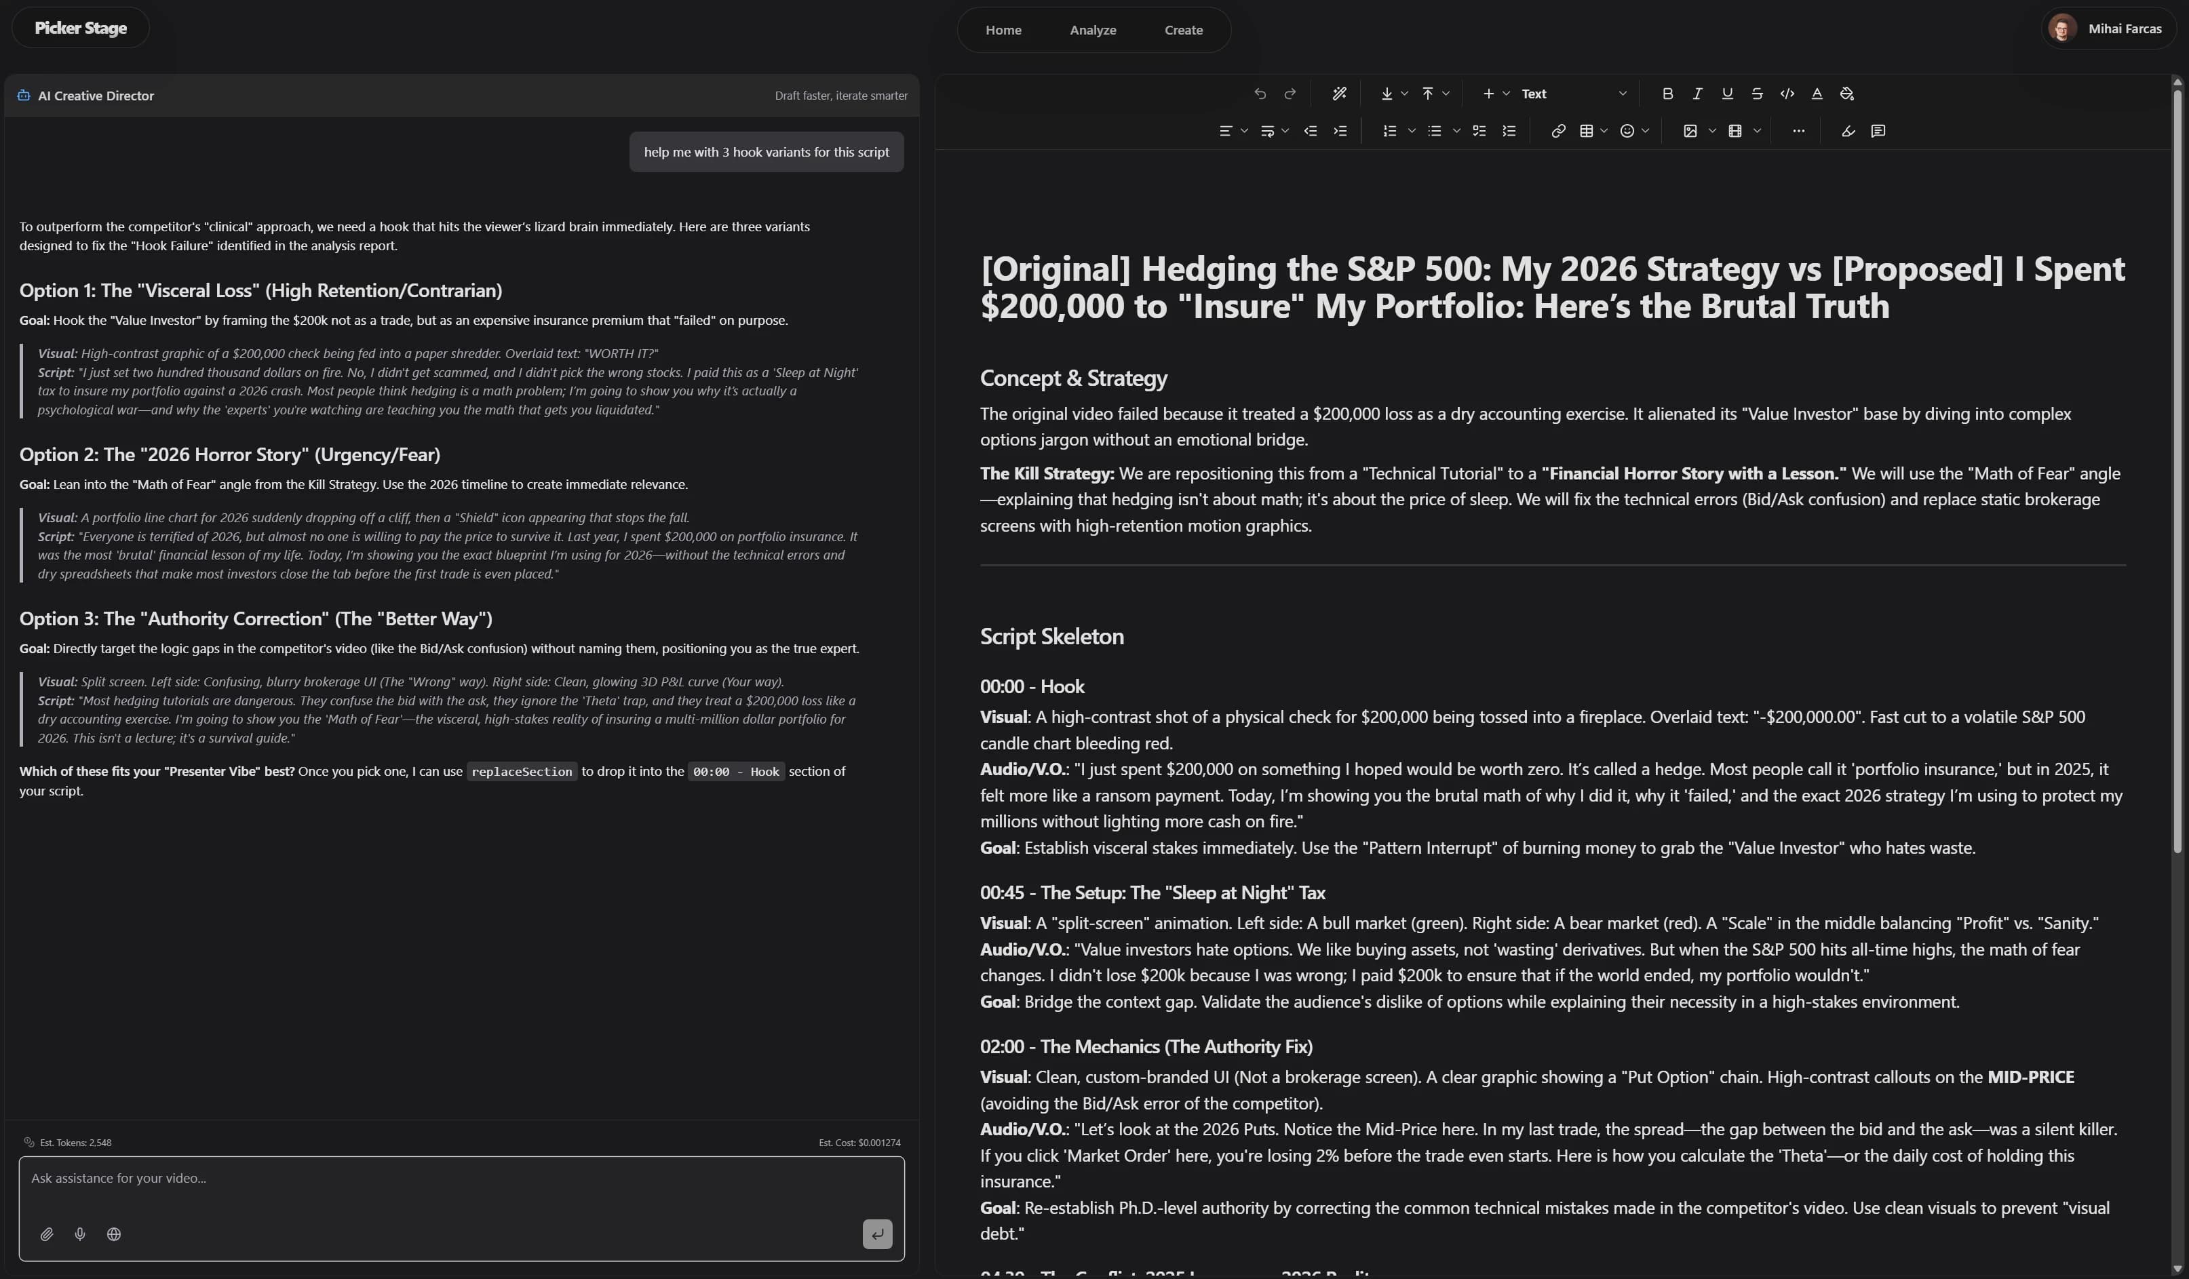Image resolution: width=2189 pixels, height=1279 pixels.
Task: Expand the numbered list options chevron
Action: pos(1411,131)
